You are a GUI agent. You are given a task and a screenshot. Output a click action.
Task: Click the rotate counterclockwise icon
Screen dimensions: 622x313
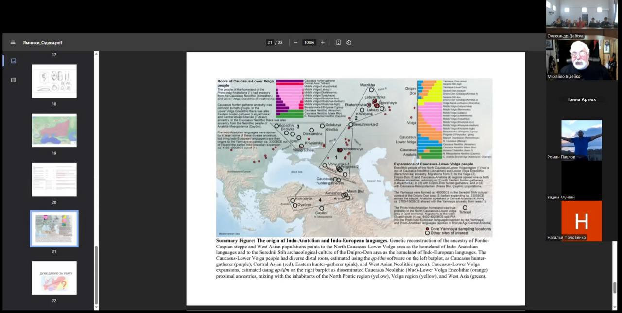(349, 42)
